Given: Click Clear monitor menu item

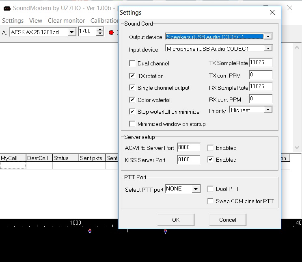Looking at the screenshot, I should (x=66, y=21).
